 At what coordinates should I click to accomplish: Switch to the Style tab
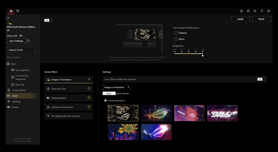click(x=109, y=93)
